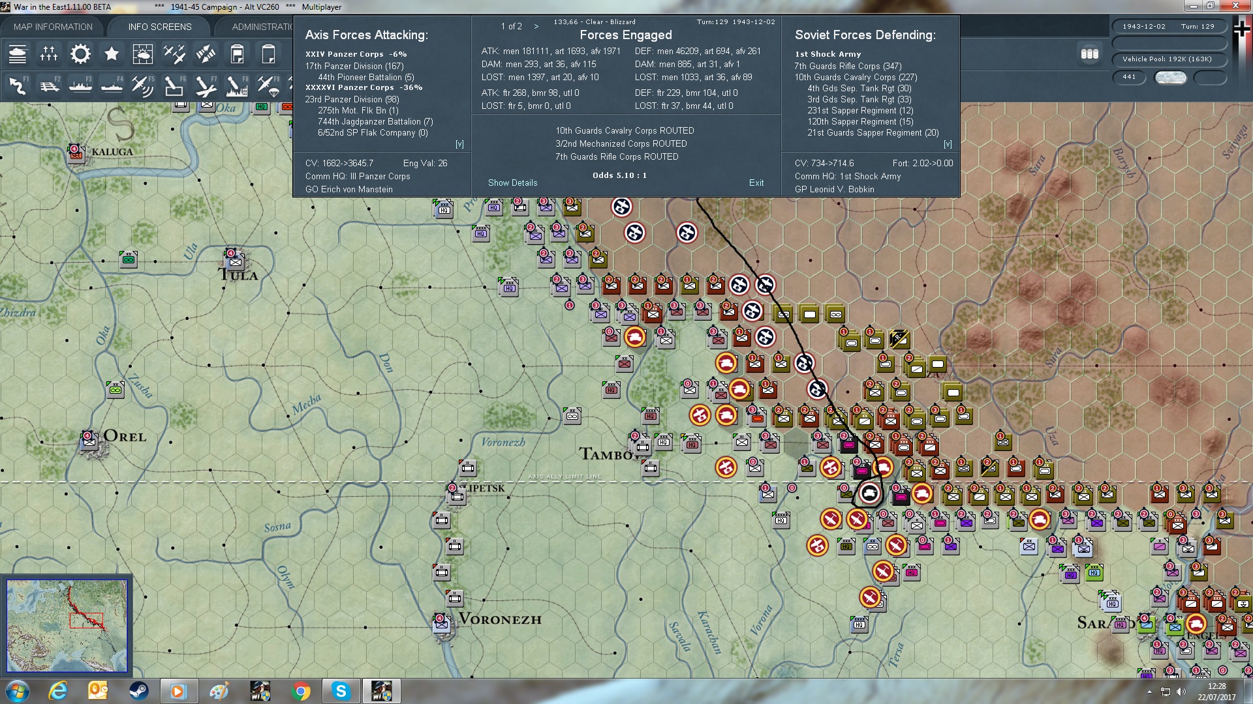Viewport: 1253px width, 704px height.
Task: Open Steam from the taskbar
Action: 138,691
